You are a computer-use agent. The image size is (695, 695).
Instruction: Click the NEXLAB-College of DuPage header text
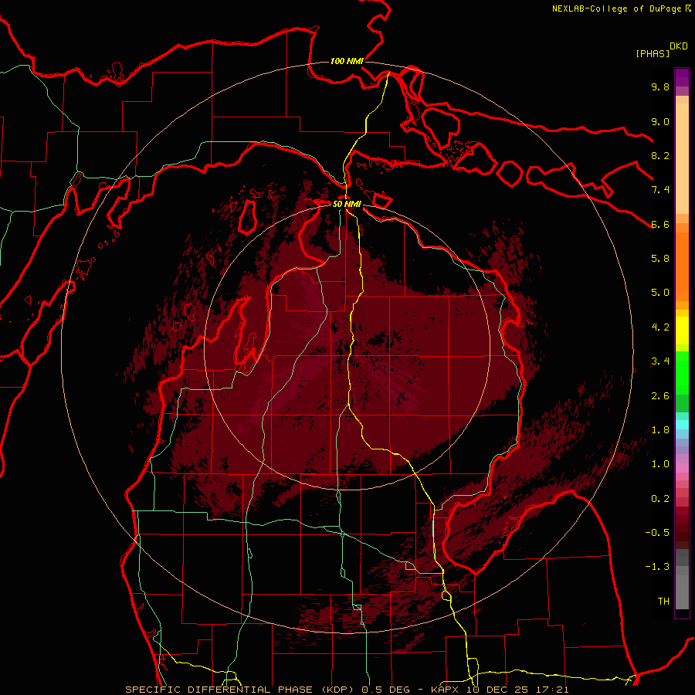618,8
